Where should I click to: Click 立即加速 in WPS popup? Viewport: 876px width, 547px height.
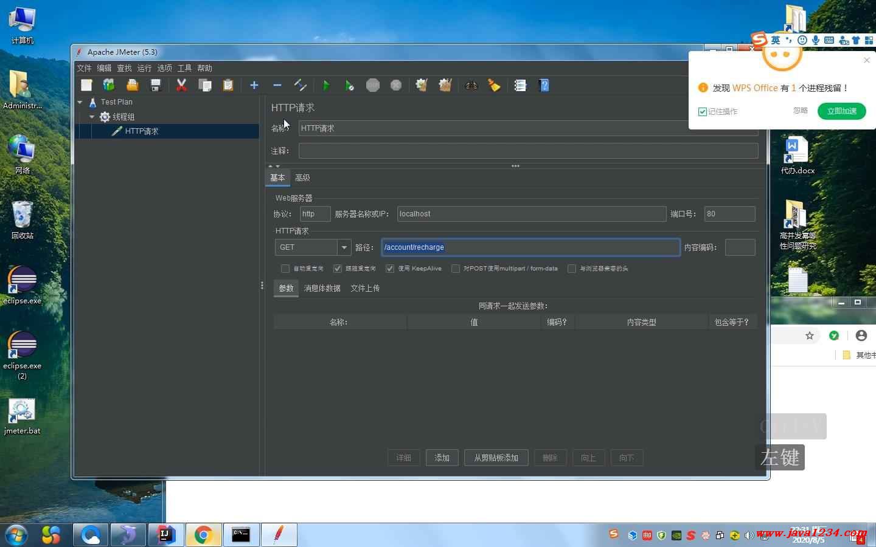click(x=842, y=111)
